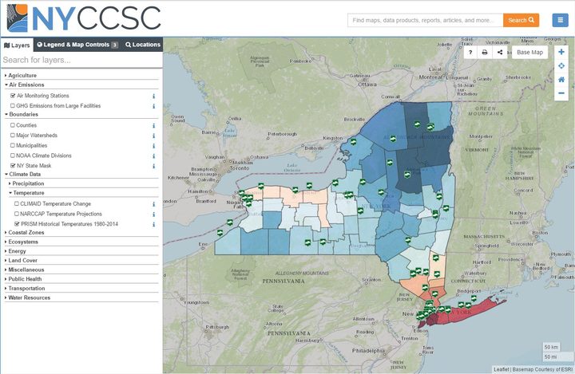Expand the Coastal Zones category
This screenshot has width=575, height=374.
tap(25, 233)
